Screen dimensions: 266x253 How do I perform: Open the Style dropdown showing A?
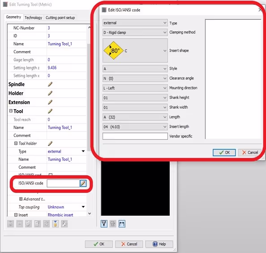[x=135, y=69]
